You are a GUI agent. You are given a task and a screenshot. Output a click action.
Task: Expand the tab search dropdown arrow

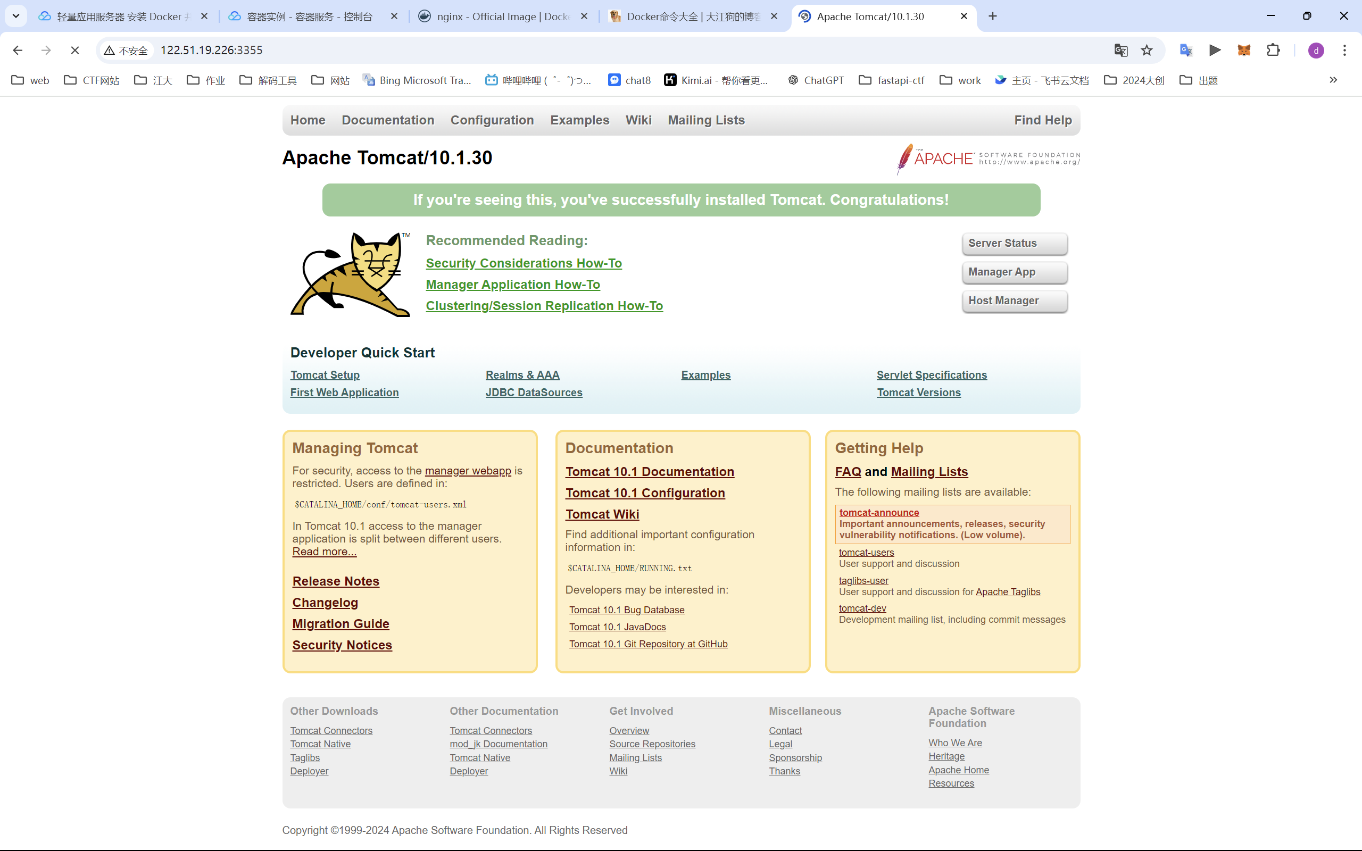[x=16, y=16]
